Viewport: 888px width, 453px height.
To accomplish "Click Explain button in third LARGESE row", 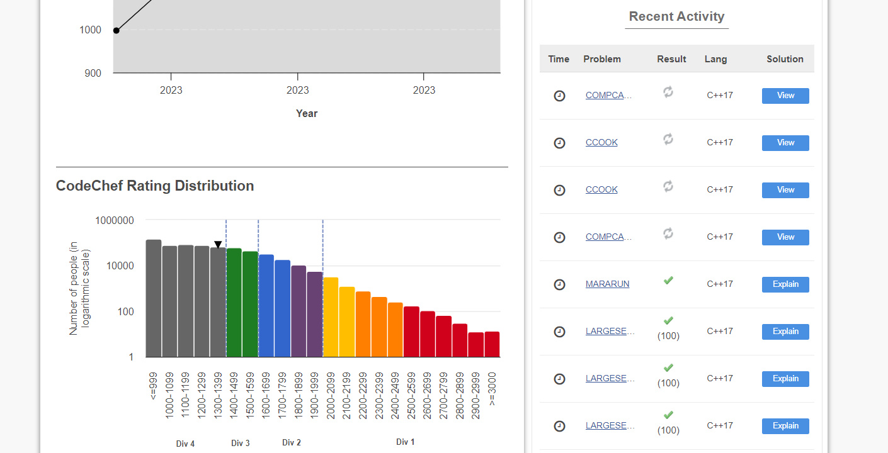I will pyautogui.click(x=785, y=426).
